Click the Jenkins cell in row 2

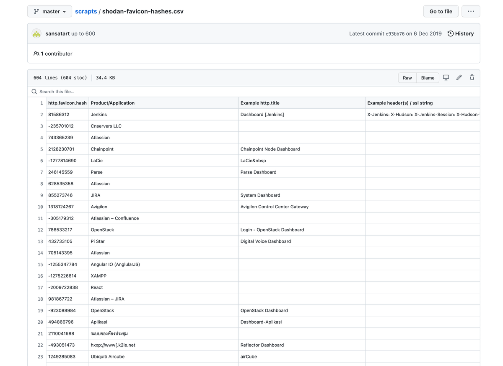pos(99,115)
